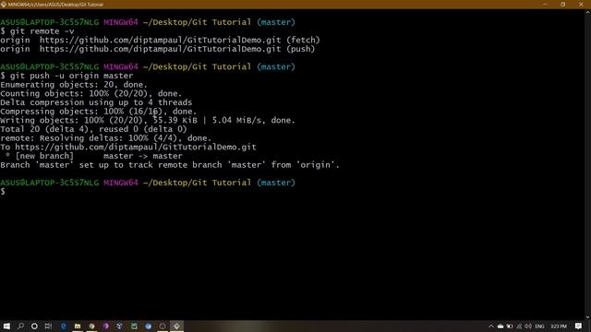Open the network signal tray icon
This screenshot has height=332, width=591.
pos(519,326)
